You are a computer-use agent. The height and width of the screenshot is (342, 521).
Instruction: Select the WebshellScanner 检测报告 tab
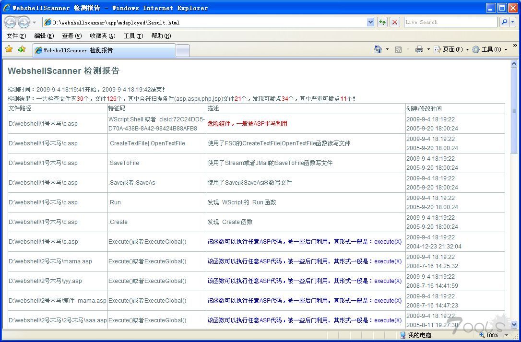pyautogui.click(x=104, y=50)
